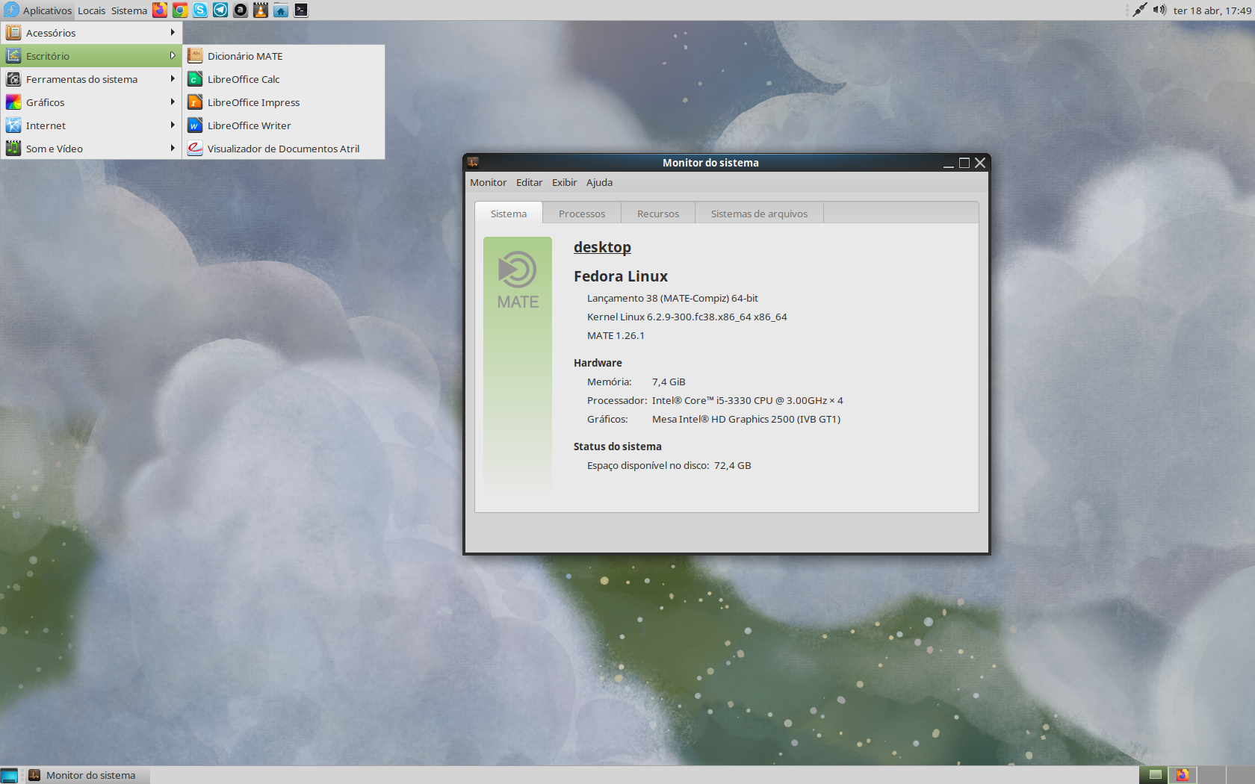This screenshot has height=784, width=1255.
Task: Close the Monitor do sistema window
Action: point(980,163)
